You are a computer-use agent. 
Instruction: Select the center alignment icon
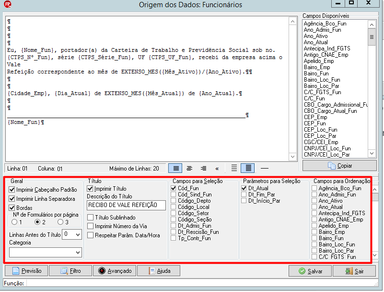tap(189, 168)
